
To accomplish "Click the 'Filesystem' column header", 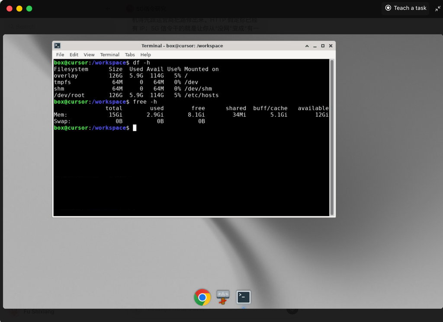I will click(x=71, y=69).
